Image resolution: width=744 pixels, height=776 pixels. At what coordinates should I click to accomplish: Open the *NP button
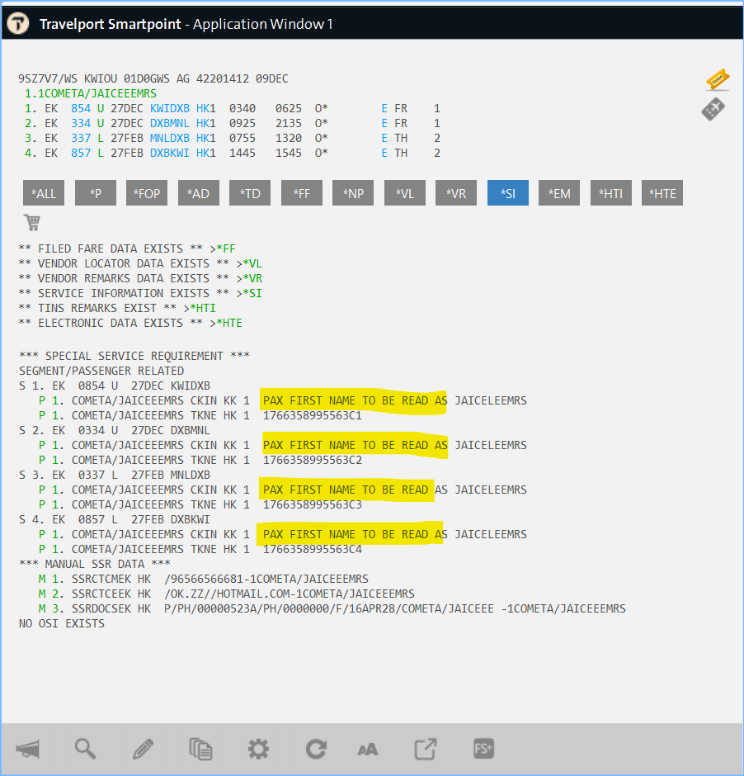[353, 193]
